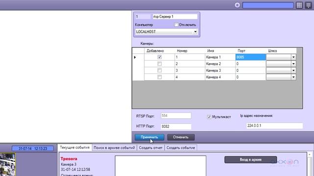Open the grid layout icon in top bar

[x=299, y=5]
